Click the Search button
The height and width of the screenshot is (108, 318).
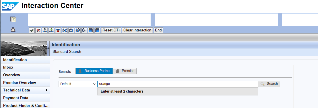pyautogui.click(x=269, y=84)
